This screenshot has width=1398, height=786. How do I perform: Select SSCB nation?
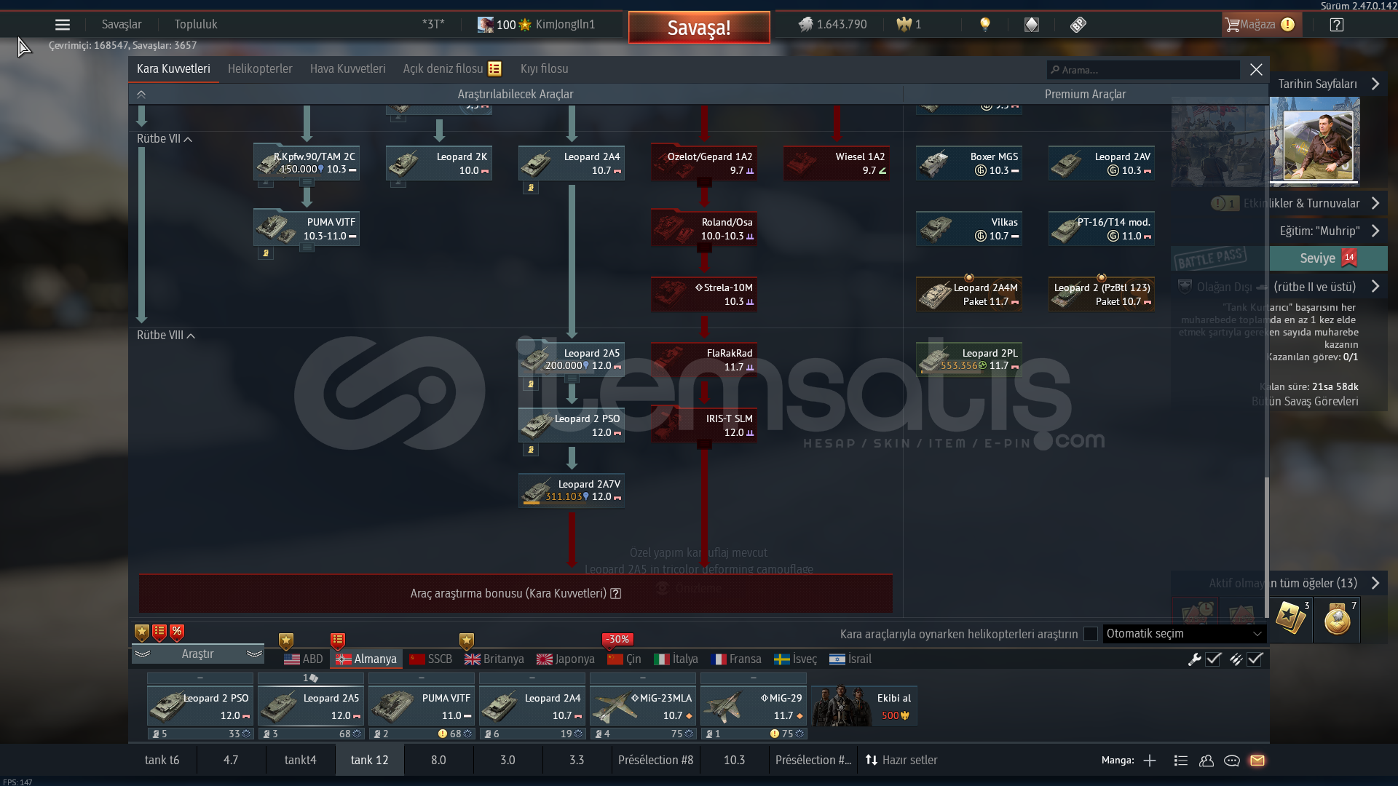[x=430, y=659]
